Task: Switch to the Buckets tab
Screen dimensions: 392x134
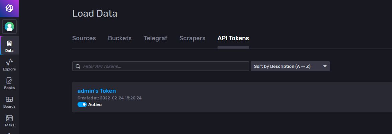Action: click(x=120, y=38)
